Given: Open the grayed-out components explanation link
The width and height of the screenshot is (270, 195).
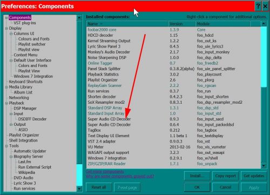Looking at the screenshot, I should [x=120, y=176].
